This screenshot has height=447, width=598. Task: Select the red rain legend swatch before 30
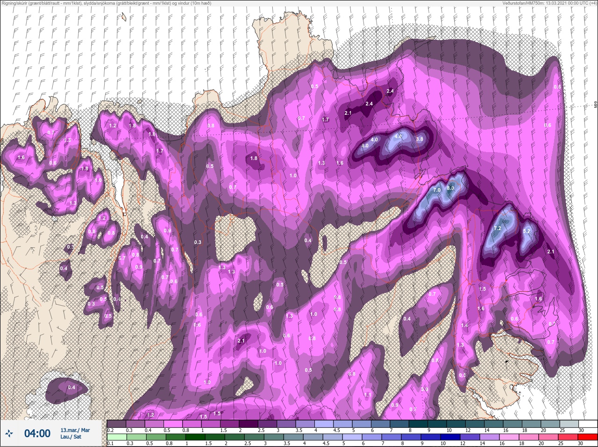(x=588, y=437)
